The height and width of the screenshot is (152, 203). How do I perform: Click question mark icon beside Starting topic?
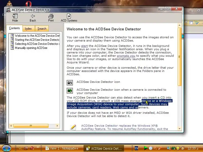[12, 40]
